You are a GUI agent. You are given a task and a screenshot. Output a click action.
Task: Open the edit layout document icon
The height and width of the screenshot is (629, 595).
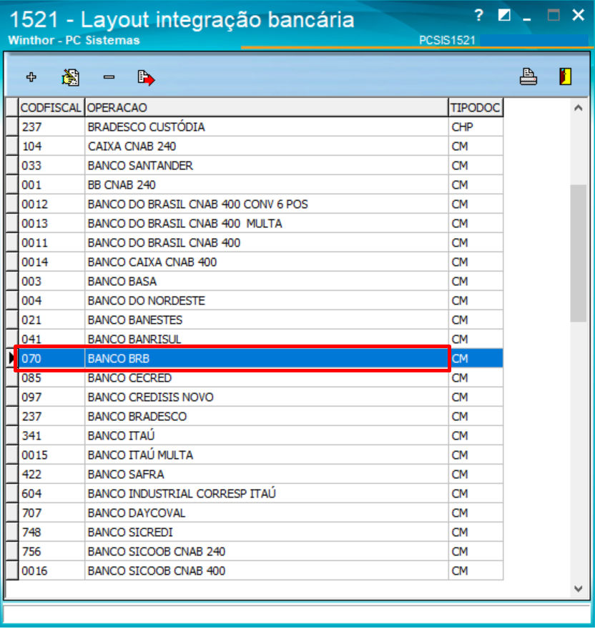70,77
